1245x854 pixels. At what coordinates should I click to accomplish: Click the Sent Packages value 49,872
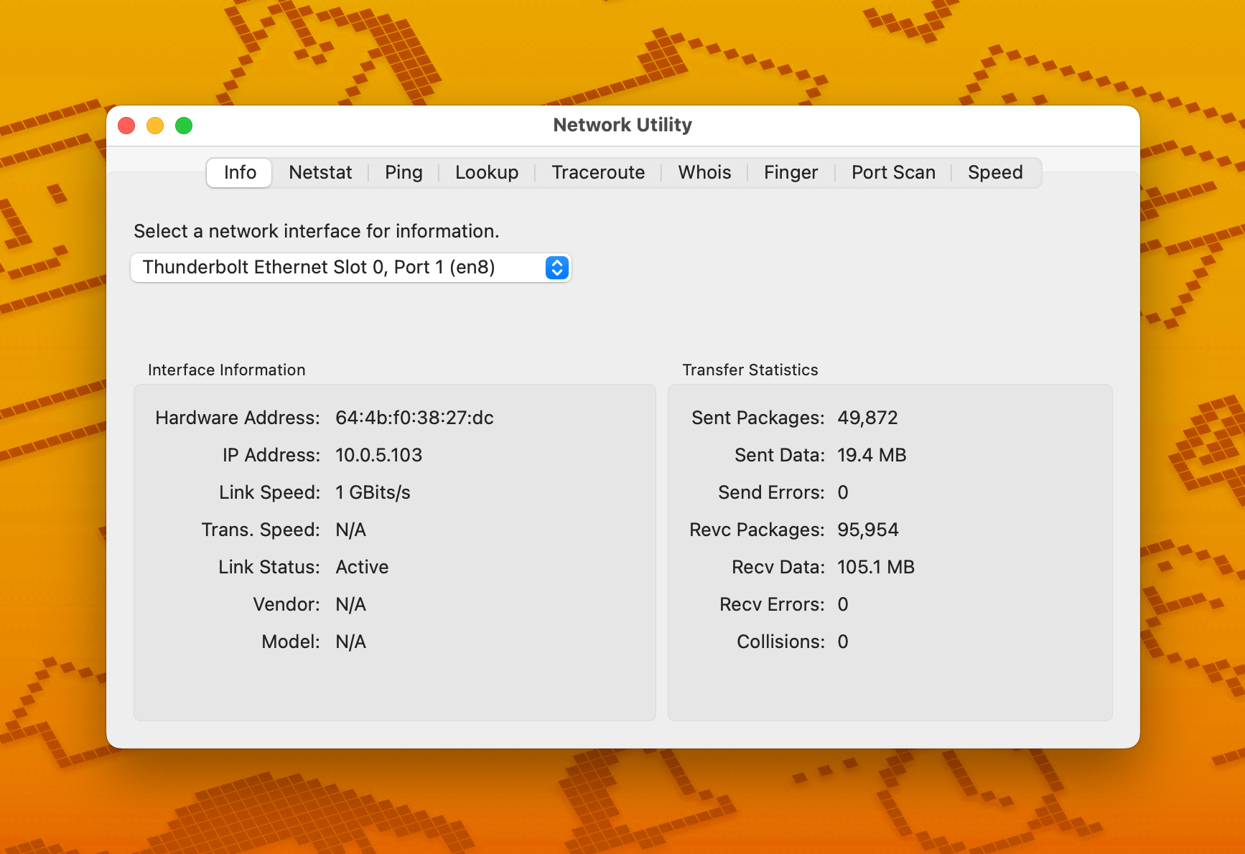(x=867, y=418)
